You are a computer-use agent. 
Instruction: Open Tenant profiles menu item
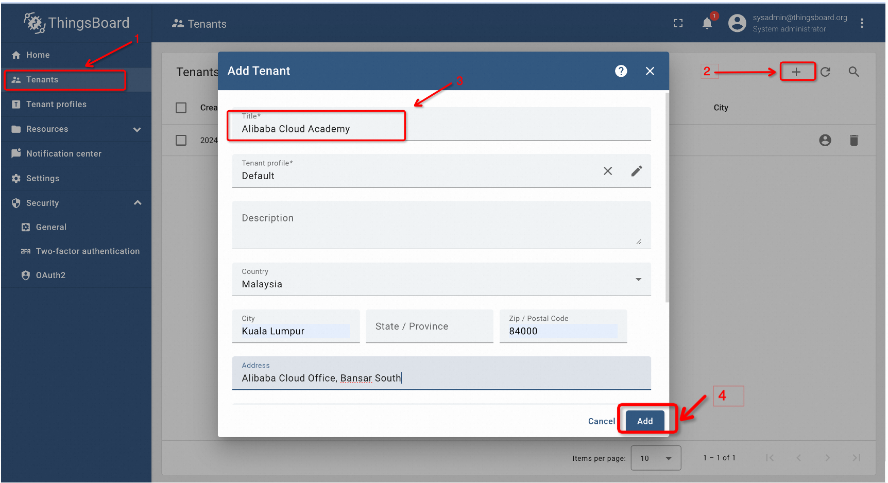click(x=76, y=105)
